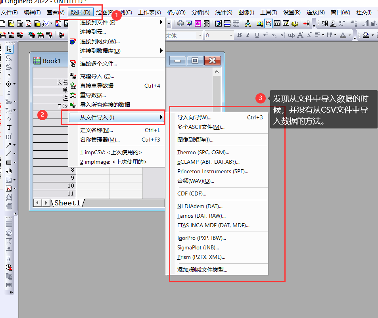Open the 文件(F) menu
This screenshot has width=378, height=318.
coord(9,12)
